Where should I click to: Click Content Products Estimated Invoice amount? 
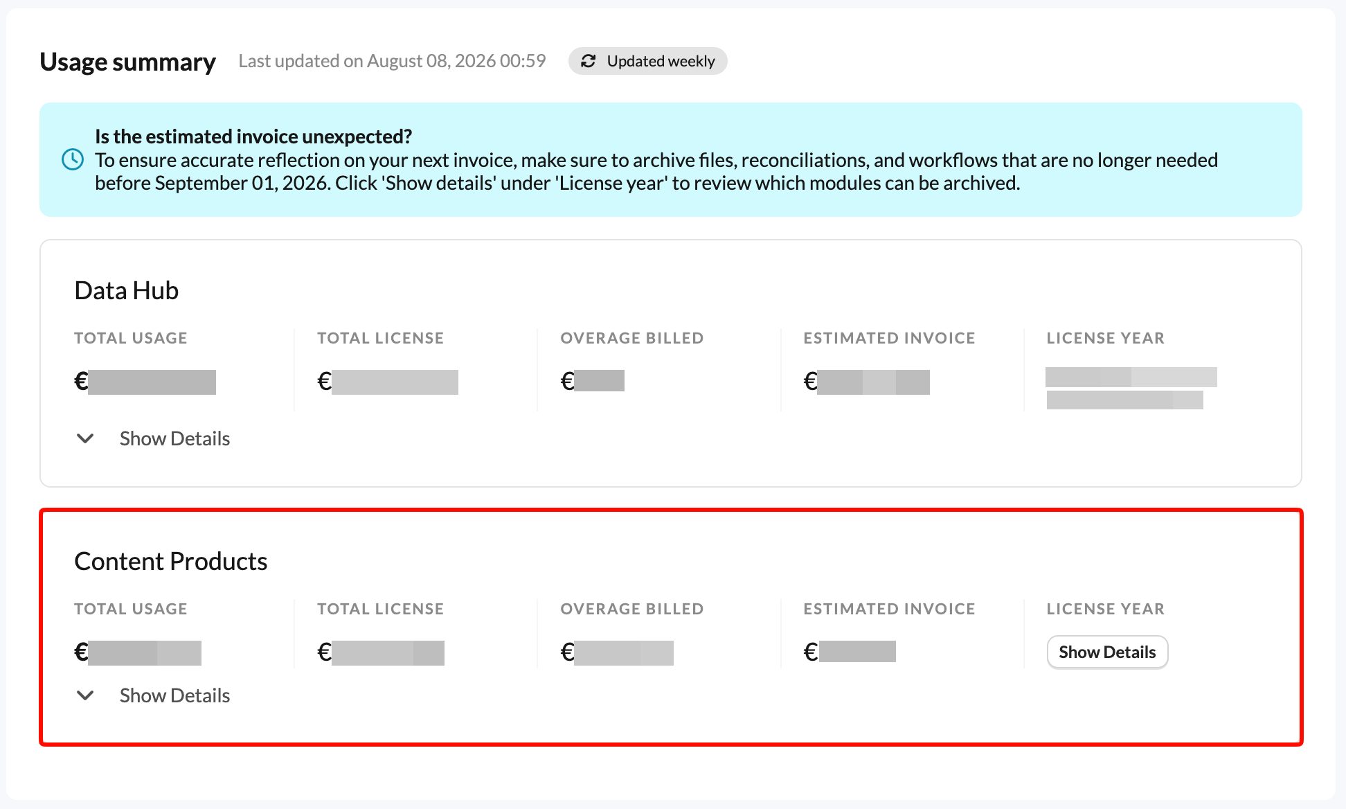coord(850,652)
